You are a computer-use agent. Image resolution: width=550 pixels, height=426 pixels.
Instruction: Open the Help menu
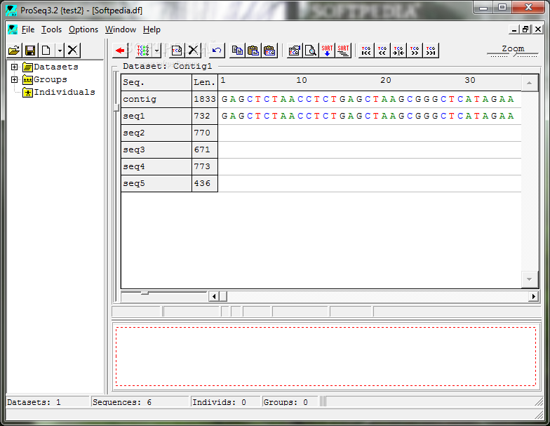tap(152, 29)
